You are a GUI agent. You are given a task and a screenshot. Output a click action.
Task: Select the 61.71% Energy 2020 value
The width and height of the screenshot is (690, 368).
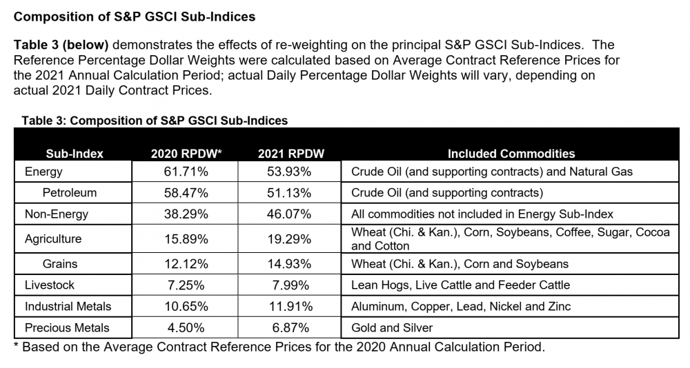click(184, 172)
